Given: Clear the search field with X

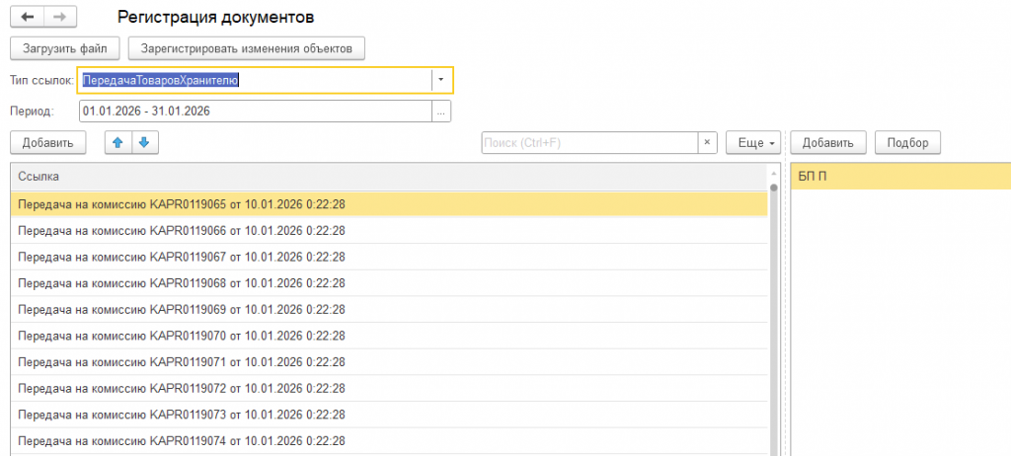Looking at the screenshot, I should click(707, 143).
